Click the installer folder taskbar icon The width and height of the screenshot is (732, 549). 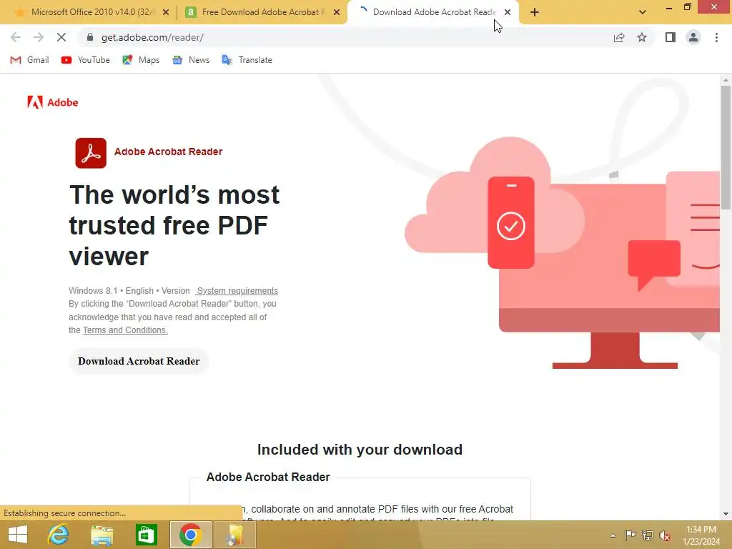tap(234, 535)
